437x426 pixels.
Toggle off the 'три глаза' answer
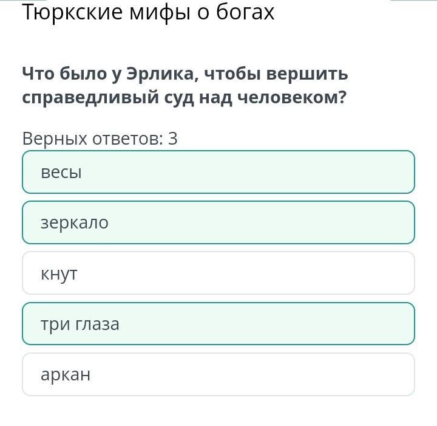pos(218,324)
